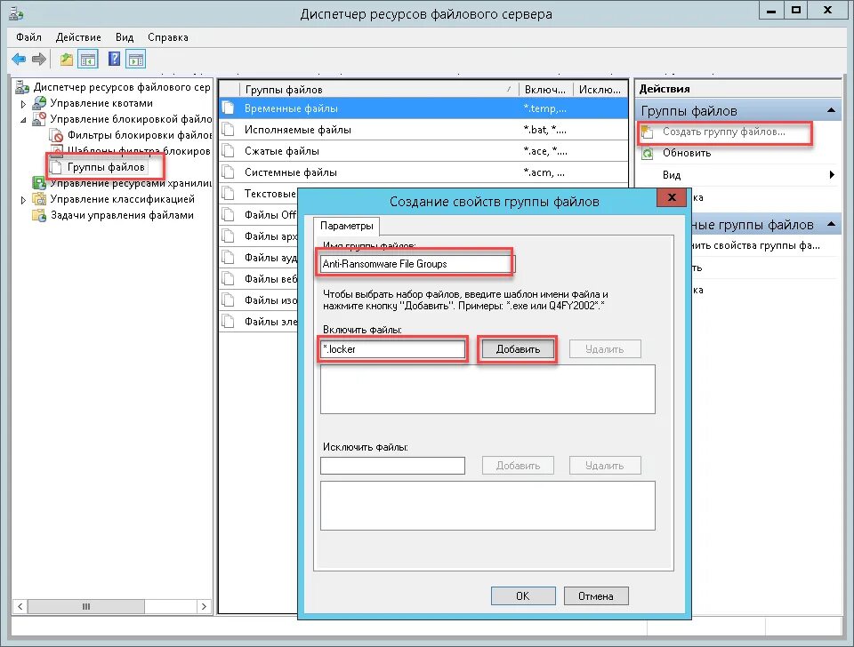Select Фильтры блокировки файлов tree item
This screenshot has height=647, width=854.
click(x=140, y=135)
